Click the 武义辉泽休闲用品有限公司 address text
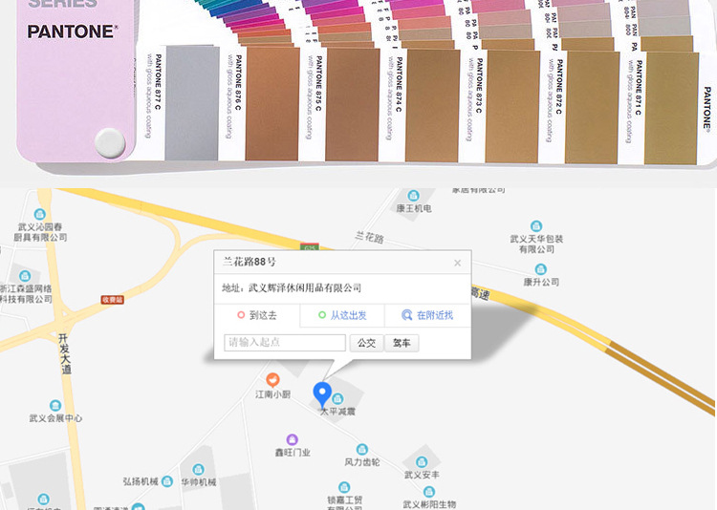The image size is (717, 510). click(305, 287)
